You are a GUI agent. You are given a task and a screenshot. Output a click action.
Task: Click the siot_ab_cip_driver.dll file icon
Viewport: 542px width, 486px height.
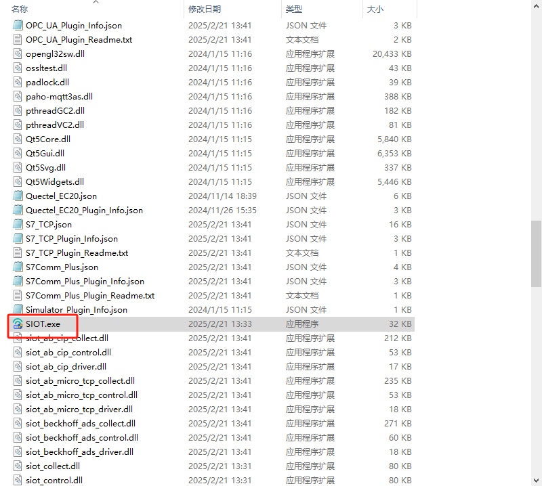click(x=18, y=366)
